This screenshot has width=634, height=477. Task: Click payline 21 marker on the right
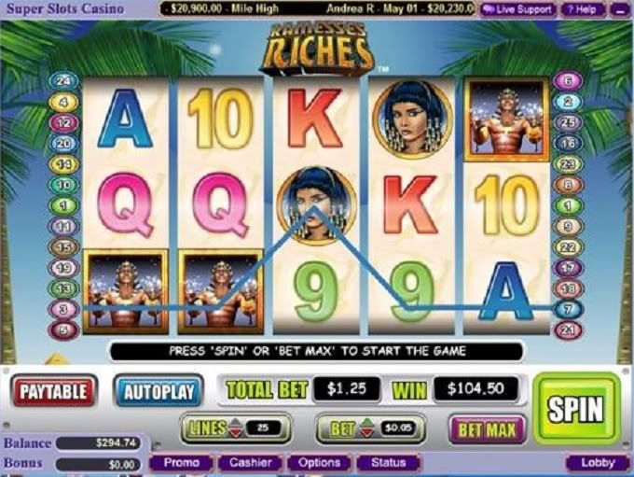click(568, 330)
